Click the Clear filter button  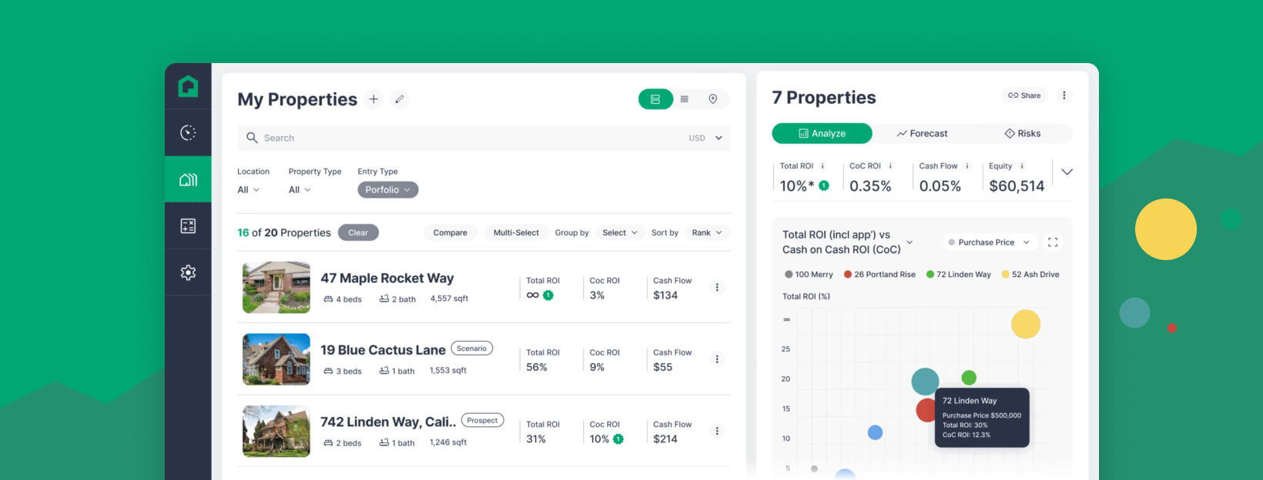tap(358, 233)
